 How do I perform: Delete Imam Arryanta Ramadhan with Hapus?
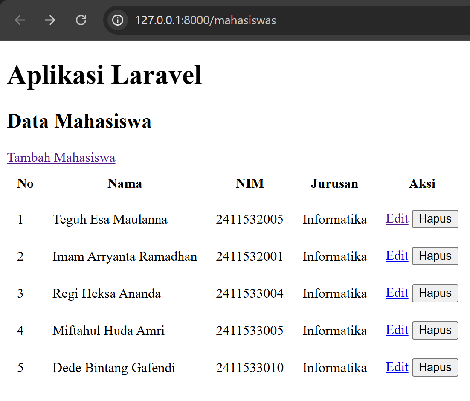point(435,256)
